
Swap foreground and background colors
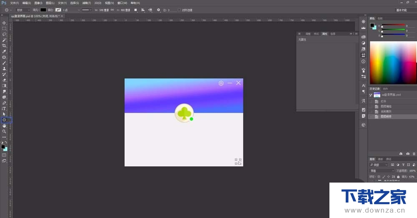click(6, 143)
